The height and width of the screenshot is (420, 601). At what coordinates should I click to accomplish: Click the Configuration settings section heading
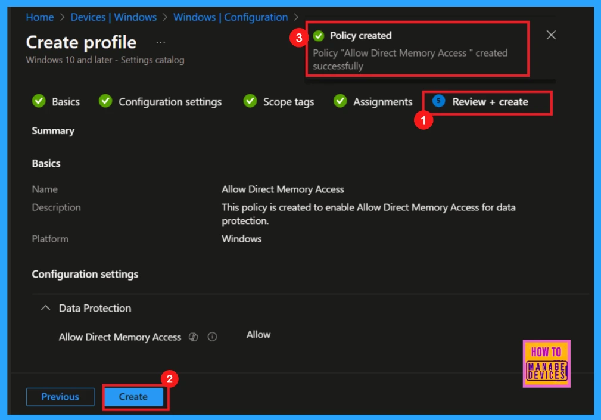click(85, 275)
